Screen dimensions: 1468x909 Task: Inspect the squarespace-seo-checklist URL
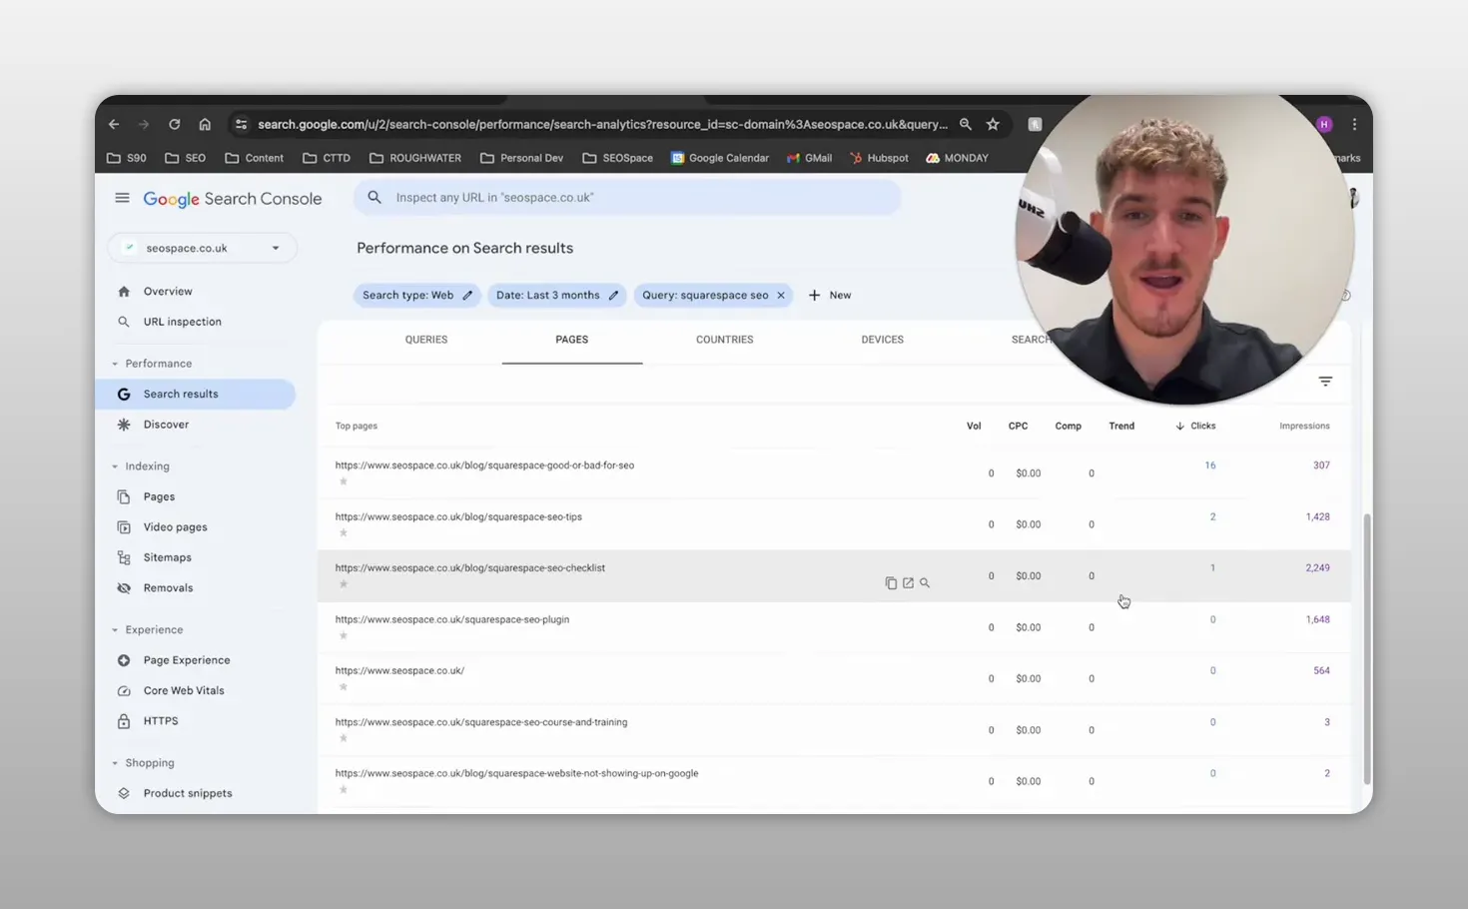925,583
